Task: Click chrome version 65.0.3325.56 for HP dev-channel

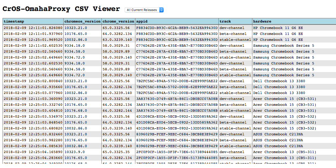Action: pos(116,28)
